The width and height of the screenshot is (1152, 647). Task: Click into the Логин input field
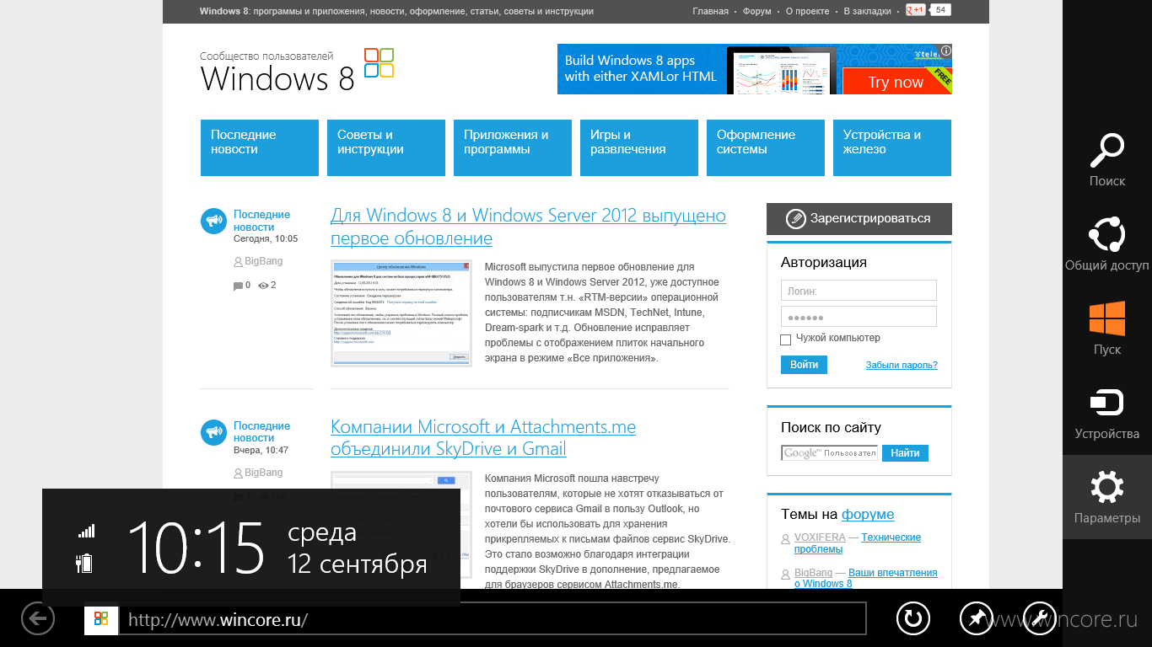coord(859,291)
